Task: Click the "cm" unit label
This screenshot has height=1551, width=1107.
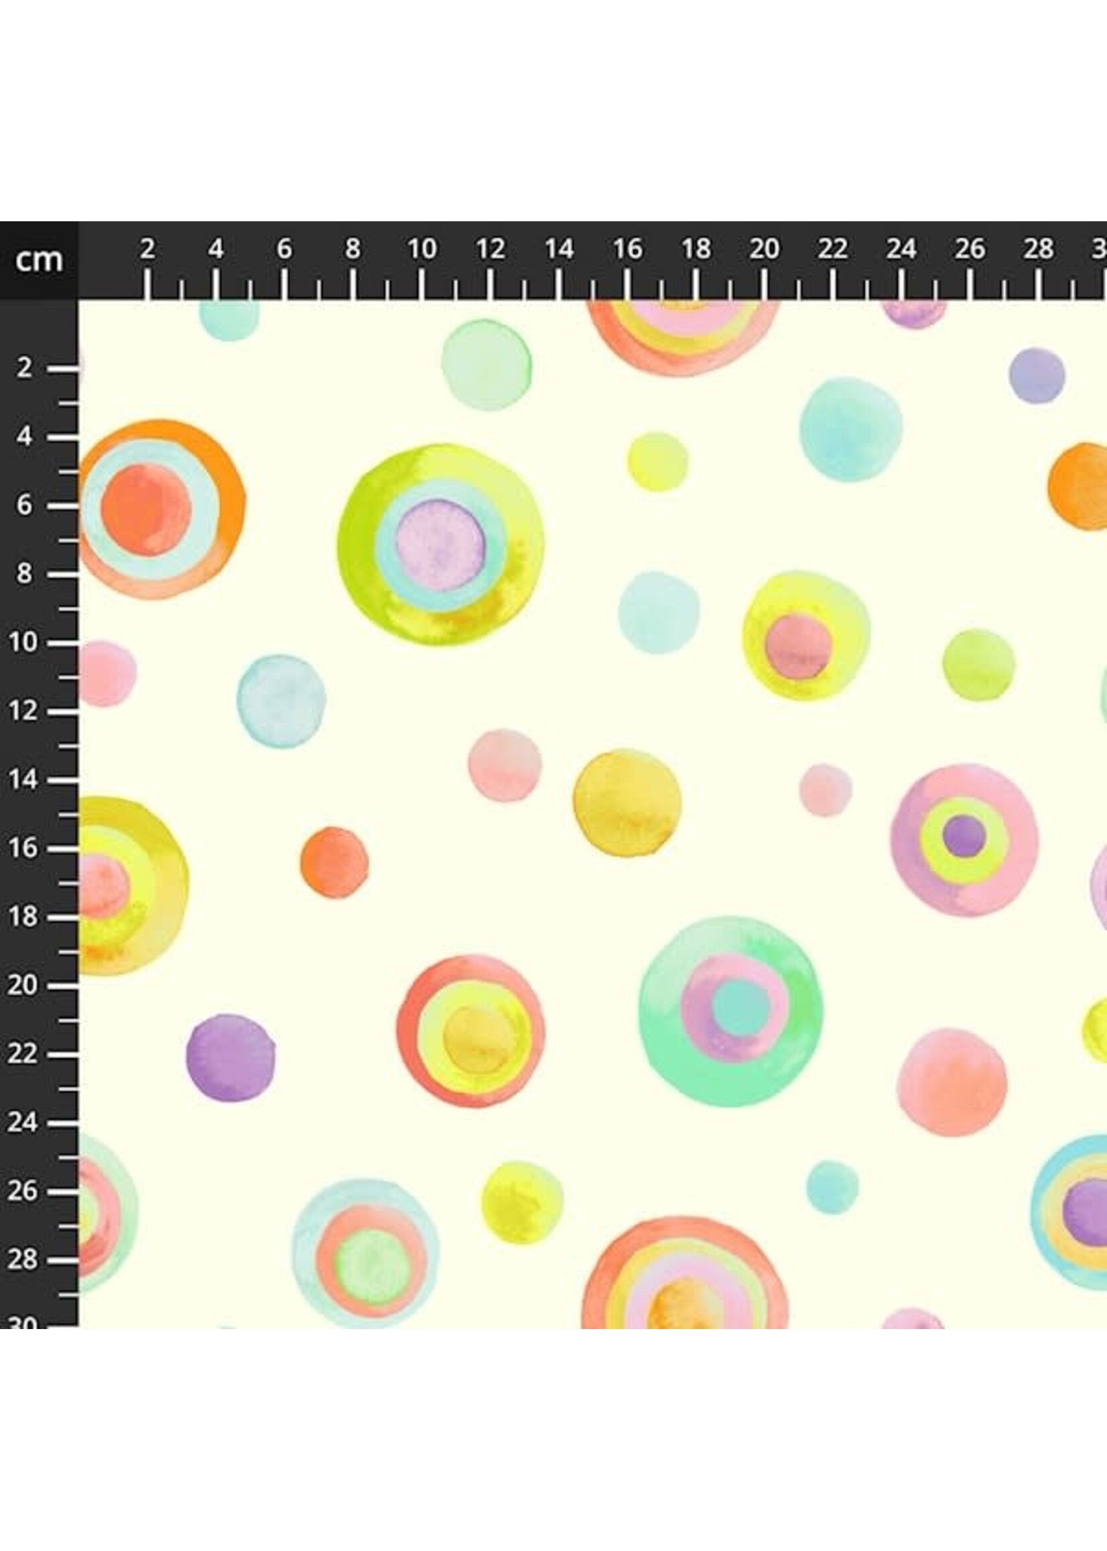Action: (x=38, y=260)
